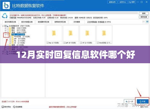Open the red data recovery tutorial link
The image size is (150, 109).
coord(63,107)
